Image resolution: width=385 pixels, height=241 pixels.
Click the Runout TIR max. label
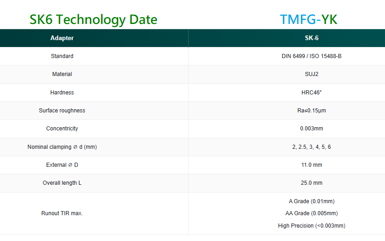coord(62,213)
